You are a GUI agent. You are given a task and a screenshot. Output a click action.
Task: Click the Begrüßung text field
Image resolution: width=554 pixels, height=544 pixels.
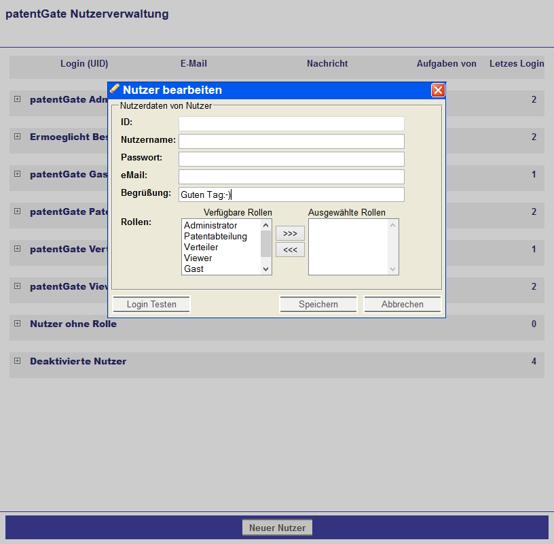(291, 194)
